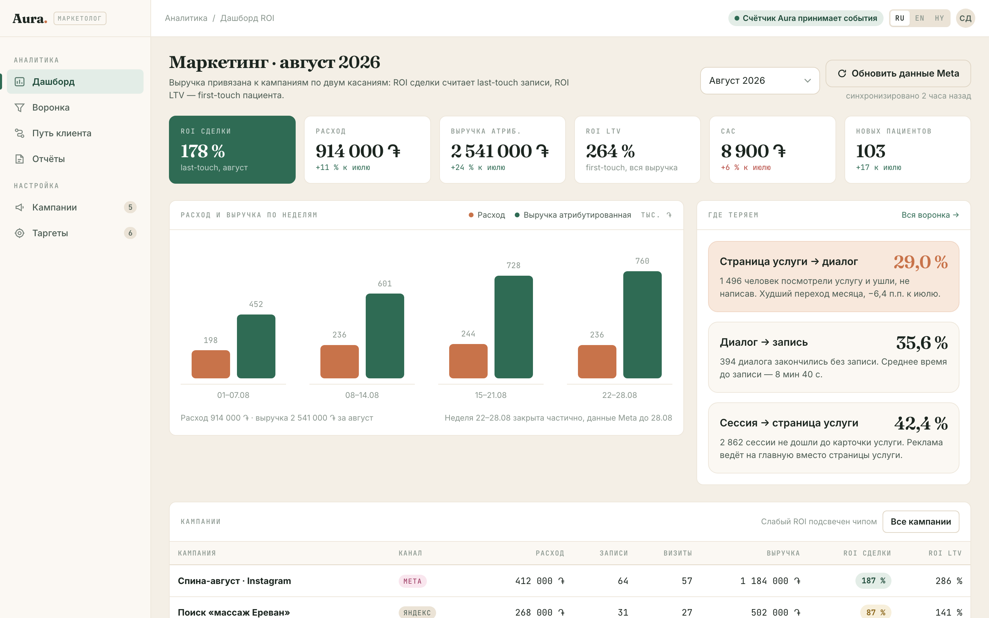
Task: Click the Спина-август · Instagram campaign row
Action: pos(570,581)
